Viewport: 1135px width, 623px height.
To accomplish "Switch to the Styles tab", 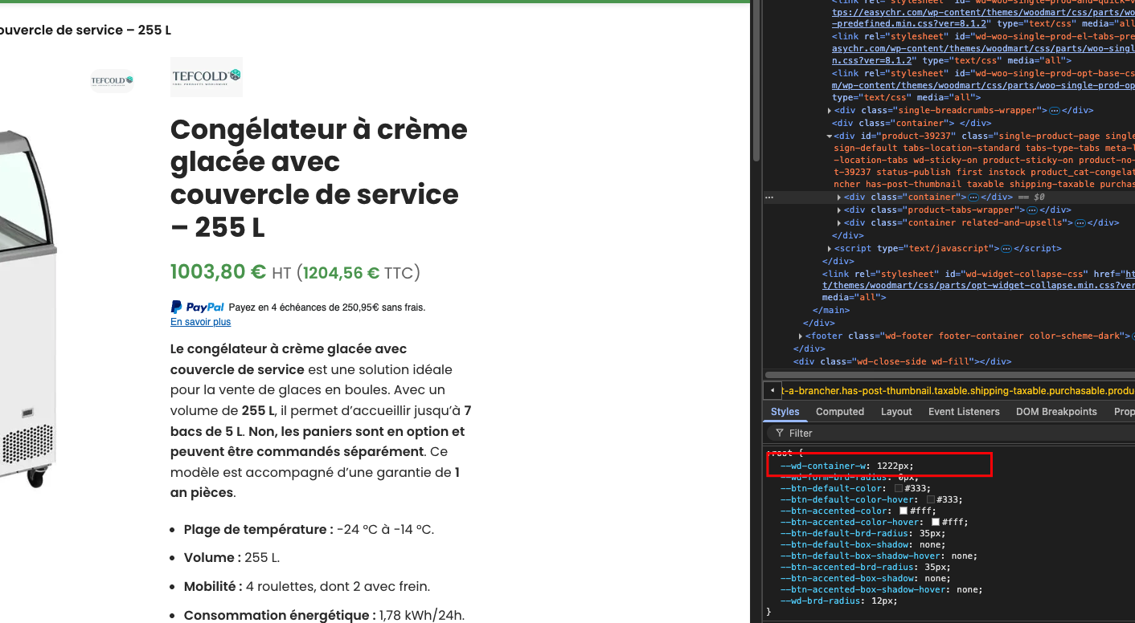I will tap(785, 412).
